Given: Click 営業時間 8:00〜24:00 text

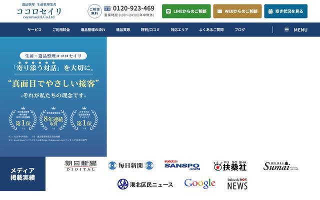Looking at the screenshot, I should point(129,15).
